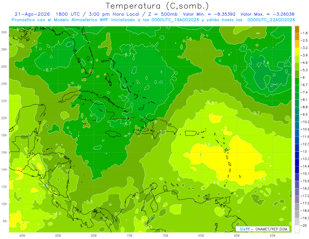Screen dimensions: 309x239
Task: Click the initialization time "0000UTC_19AGO2026"
Action: click(175, 20)
